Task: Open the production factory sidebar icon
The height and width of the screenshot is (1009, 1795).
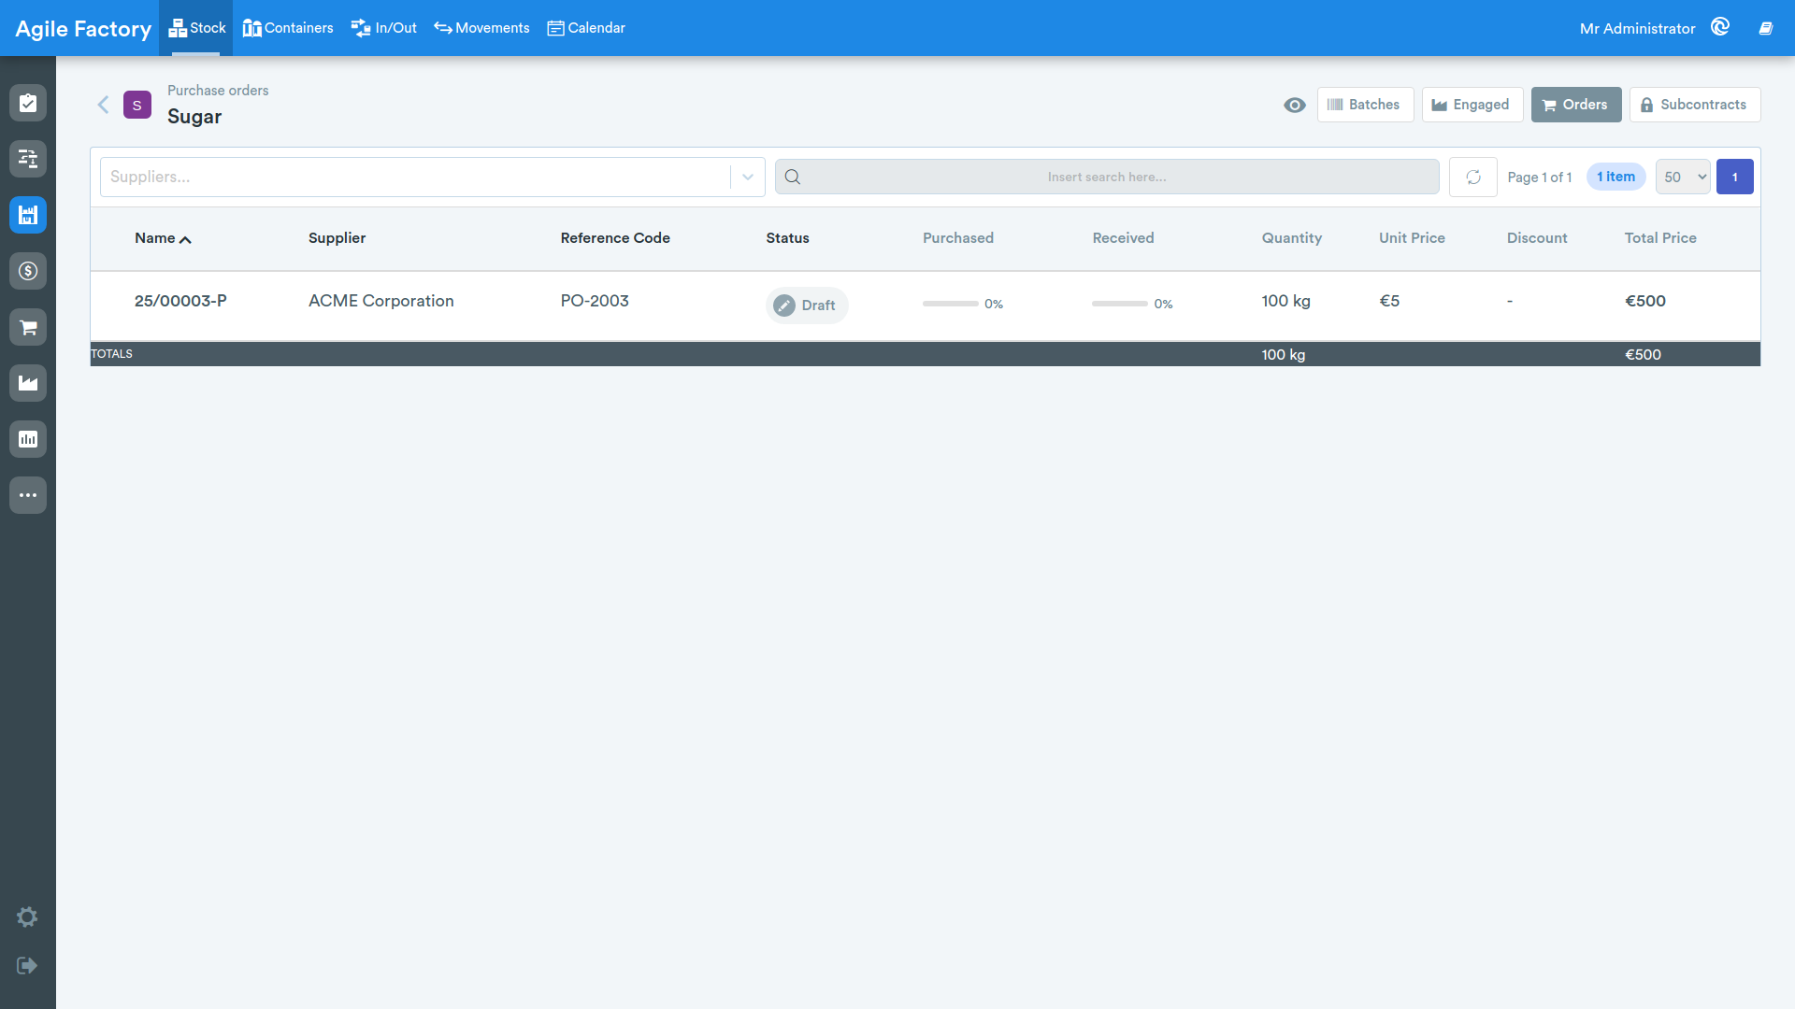Action: tap(28, 383)
